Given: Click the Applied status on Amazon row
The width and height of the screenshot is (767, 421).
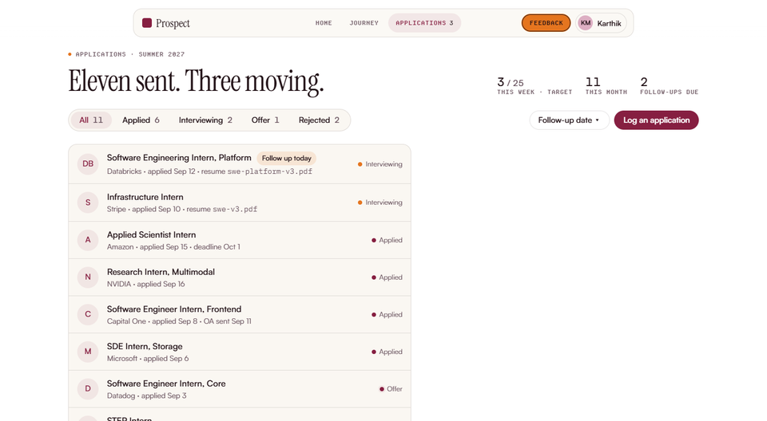Looking at the screenshot, I should [387, 240].
